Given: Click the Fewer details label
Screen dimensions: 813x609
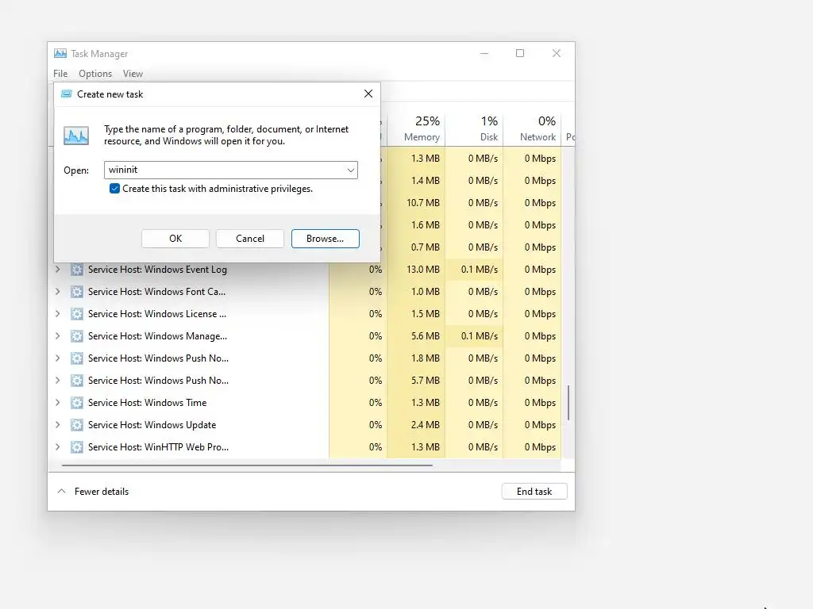Looking at the screenshot, I should pos(102,492).
